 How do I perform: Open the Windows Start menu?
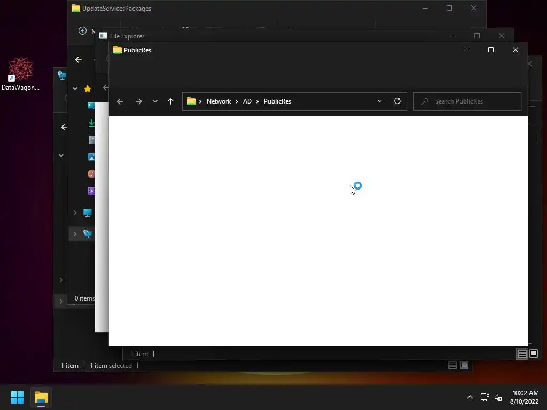pos(17,397)
